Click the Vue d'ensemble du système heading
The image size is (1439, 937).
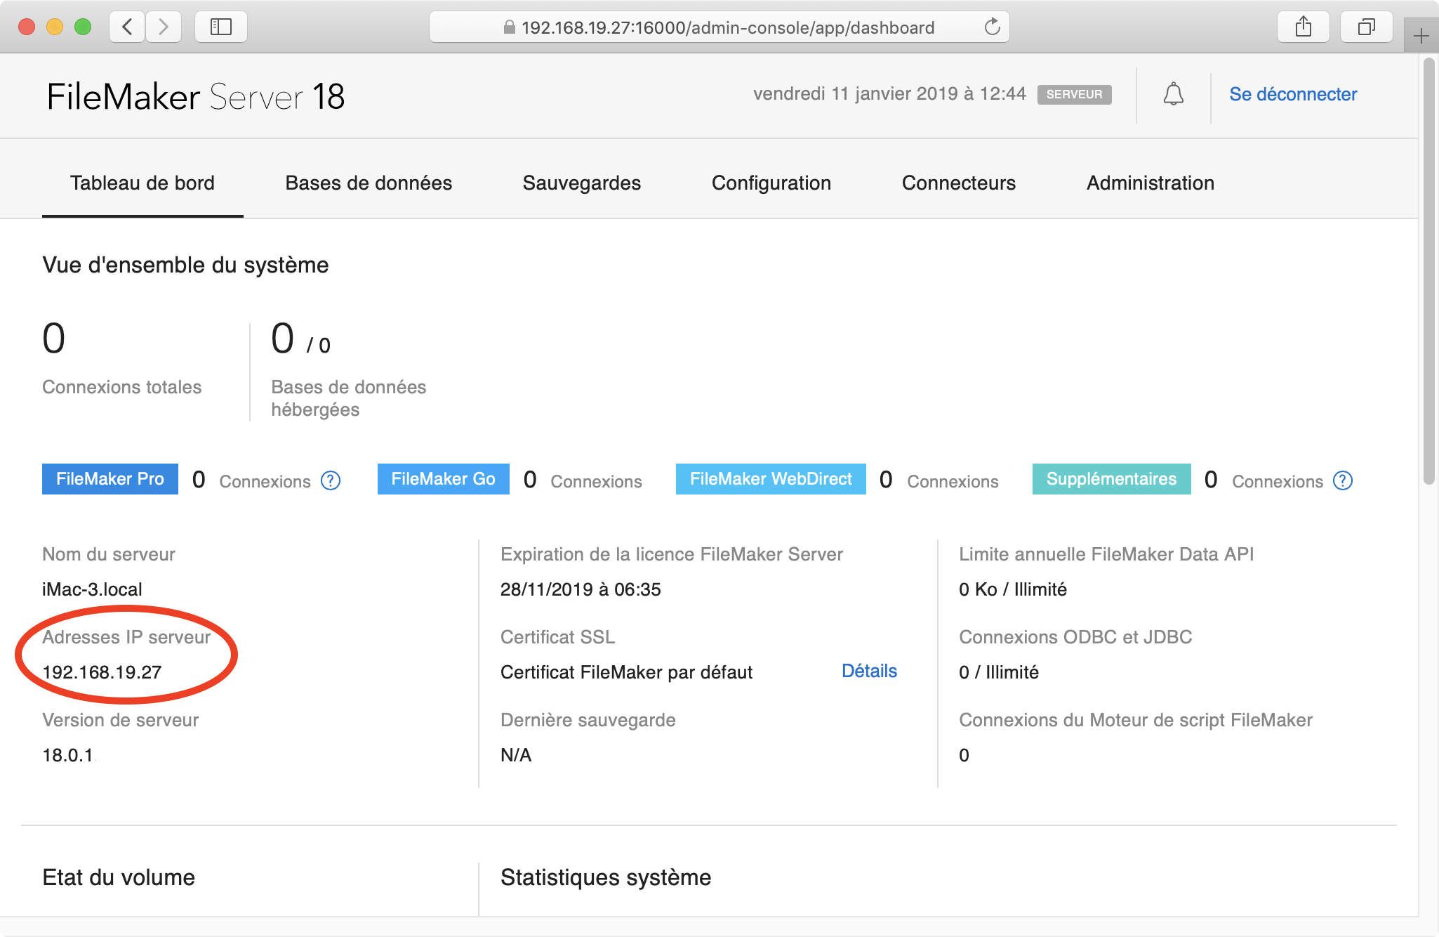(185, 265)
